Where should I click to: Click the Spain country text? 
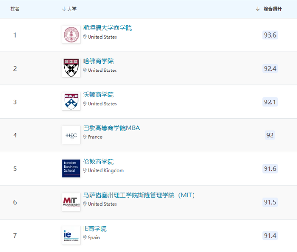pyautogui.click(x=94, y=238)
